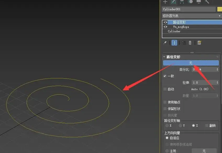Select the 自适应 up vector option

167,138
